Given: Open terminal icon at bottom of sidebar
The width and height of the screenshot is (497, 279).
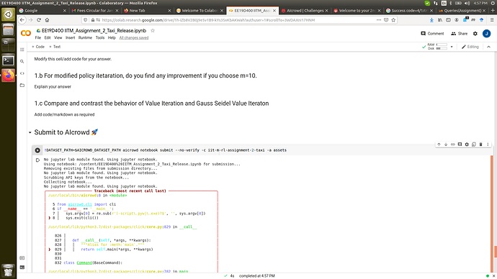Looking at the screenshot, I should 22,267.
